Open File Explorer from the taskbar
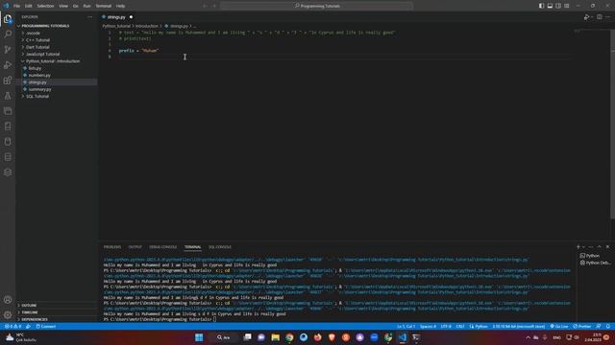 pyautogui.click(x=276, y=337)
